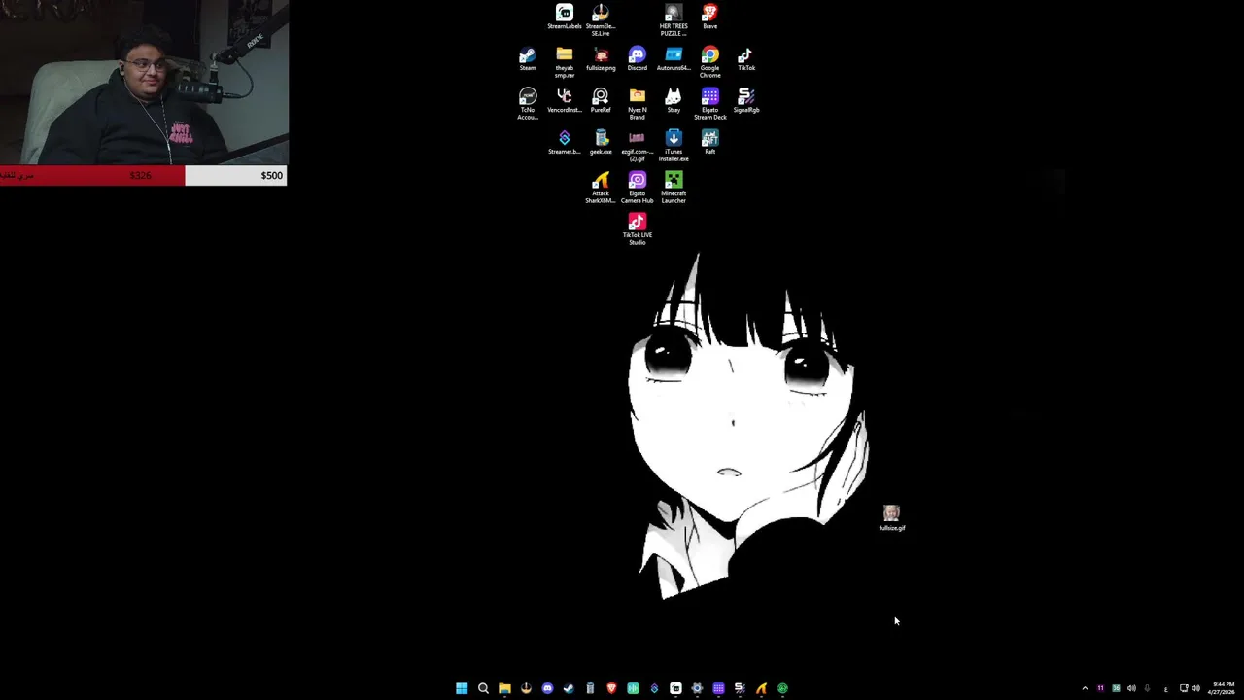Select the Elgato Stream Deck shortcut

709,104
